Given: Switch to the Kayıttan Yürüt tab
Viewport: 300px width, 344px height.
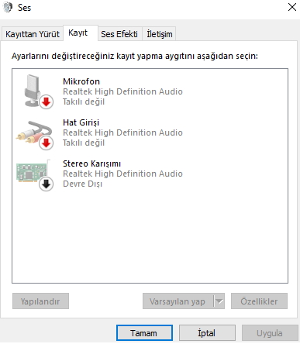Looking at the screenshot, I should (33, 34).
